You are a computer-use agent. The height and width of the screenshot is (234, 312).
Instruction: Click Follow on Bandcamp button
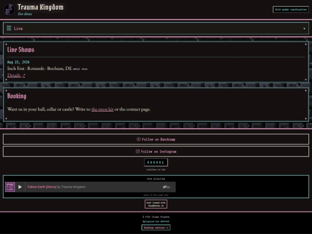point(156,139)
